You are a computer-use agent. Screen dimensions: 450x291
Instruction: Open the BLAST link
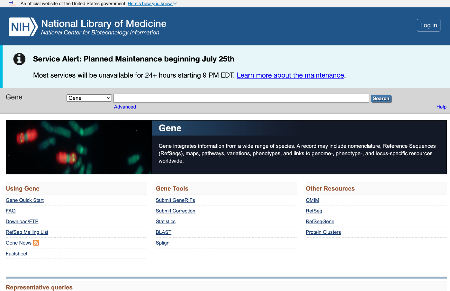164,232
